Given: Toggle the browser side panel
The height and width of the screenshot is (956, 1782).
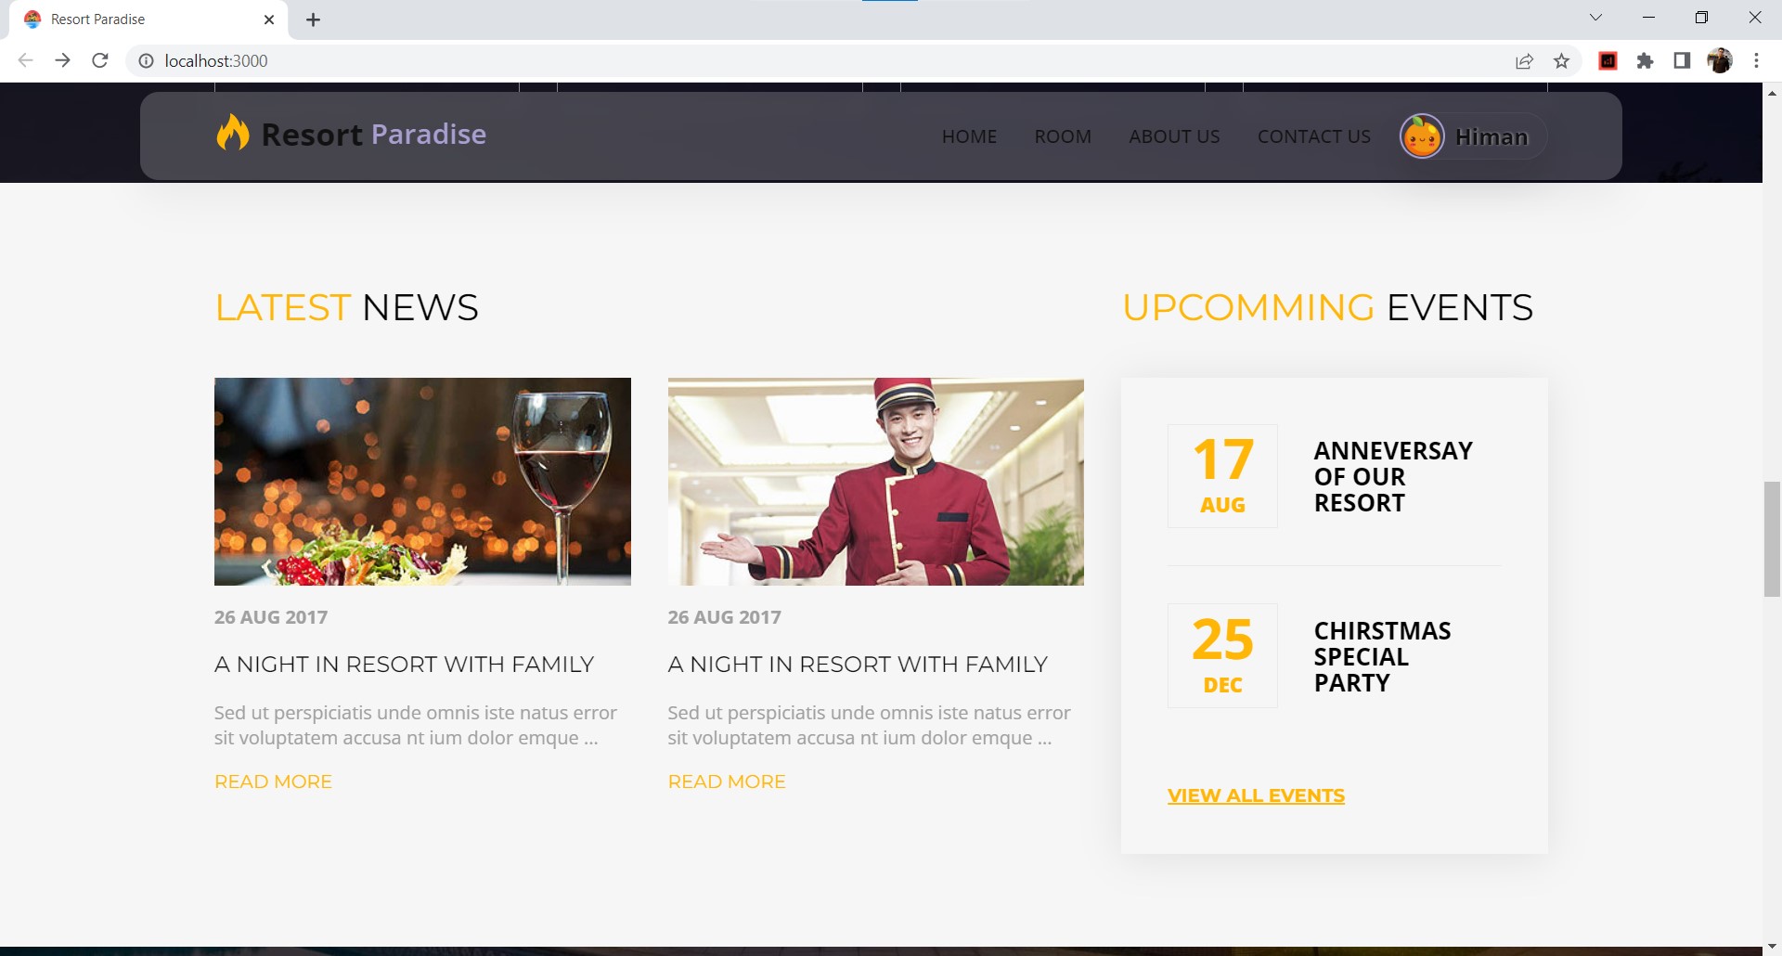Looking at the screenshot, I should point(1682,60).
